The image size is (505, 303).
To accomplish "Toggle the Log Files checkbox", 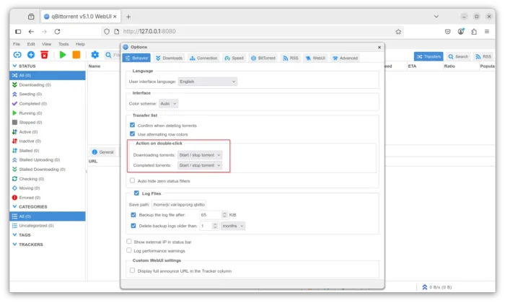I will click(x=136, y=193).
